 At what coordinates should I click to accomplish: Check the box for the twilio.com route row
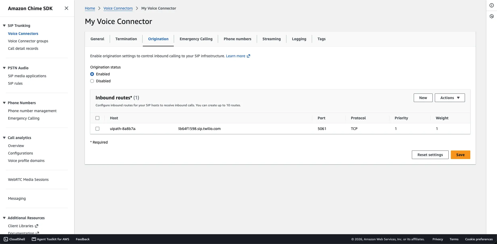[x=97, y=129]
